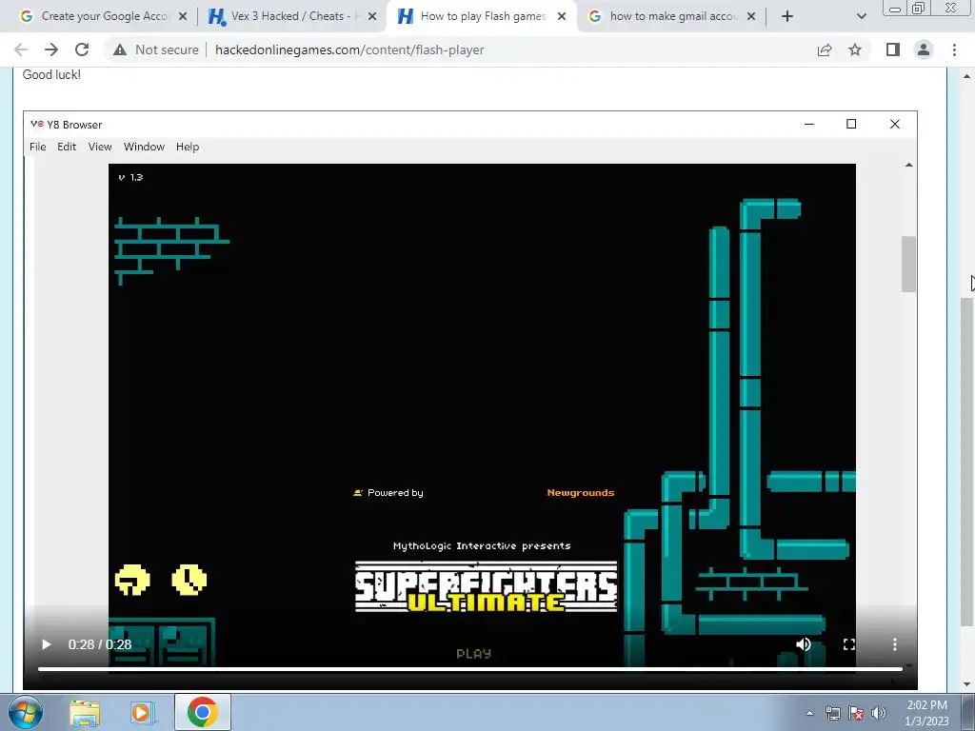Bookmark this page with the star
Viewport: 975px width, 731px height.
[855, 49]
